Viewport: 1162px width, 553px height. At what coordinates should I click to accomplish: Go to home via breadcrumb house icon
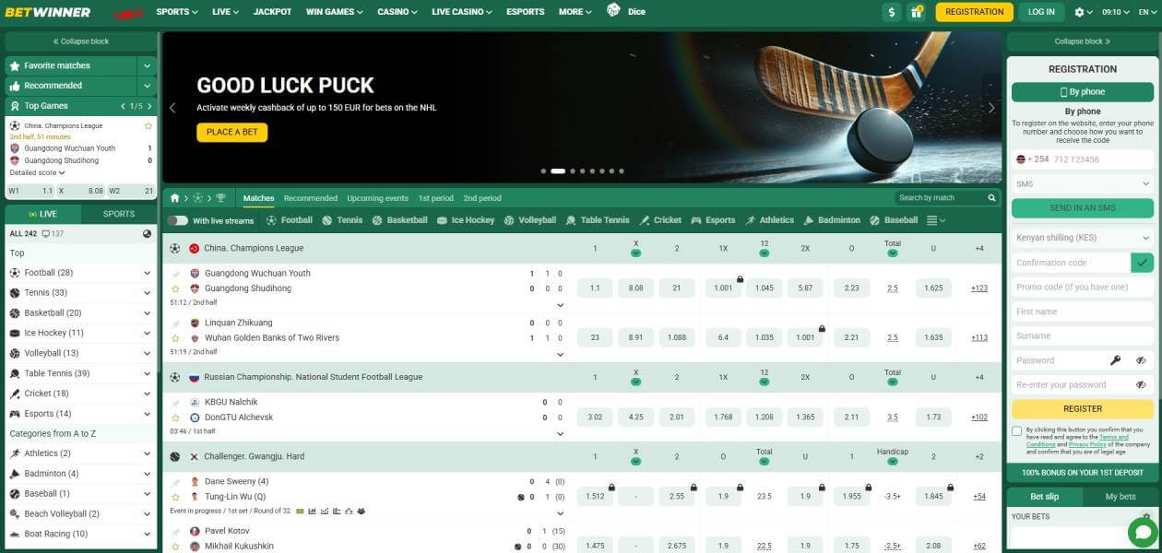tap(175, 198)
